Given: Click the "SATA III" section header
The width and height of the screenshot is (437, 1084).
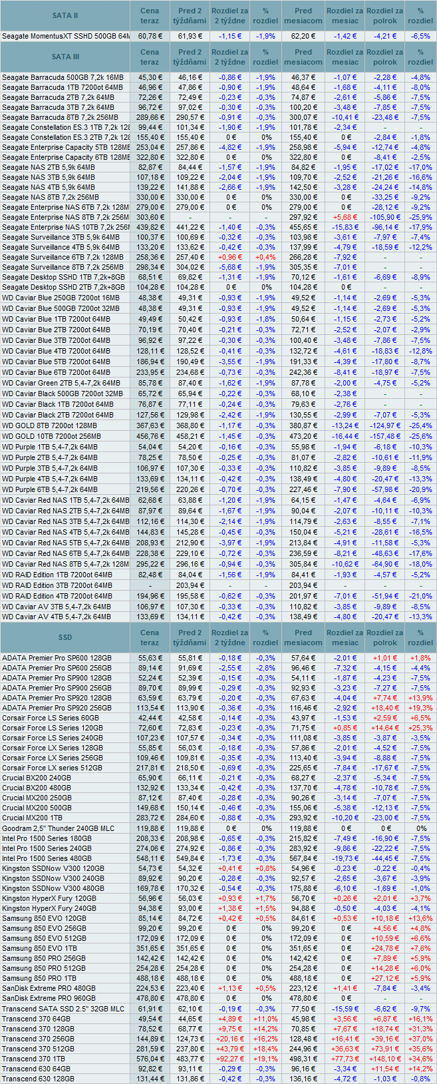Looking at the screenshot, I should coord(65,57).
